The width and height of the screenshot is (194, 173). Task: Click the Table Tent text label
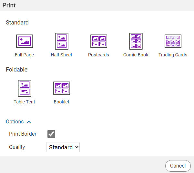[25, 102]
